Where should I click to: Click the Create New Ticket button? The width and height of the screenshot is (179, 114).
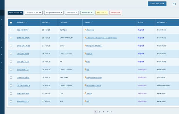click(157, 4)
